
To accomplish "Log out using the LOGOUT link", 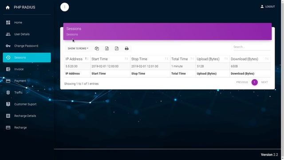I will pos(270,7).
